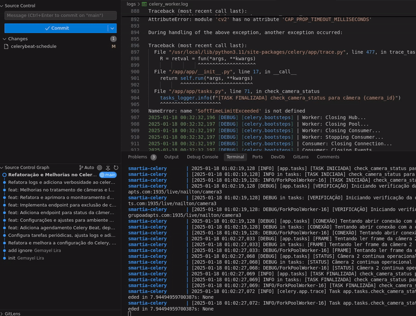Click the go-to-current-history-item target icon
This screenshot has width=416, height=316.
(x=99, y=167)
